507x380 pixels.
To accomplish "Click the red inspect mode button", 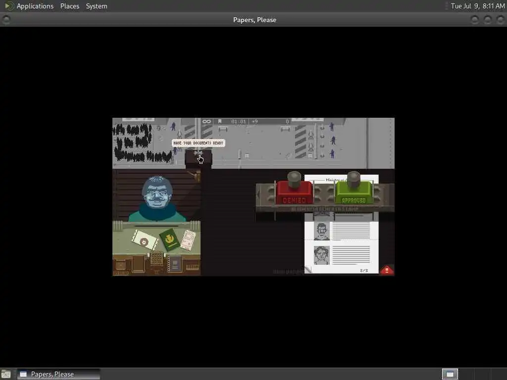I will click(387, 270).
